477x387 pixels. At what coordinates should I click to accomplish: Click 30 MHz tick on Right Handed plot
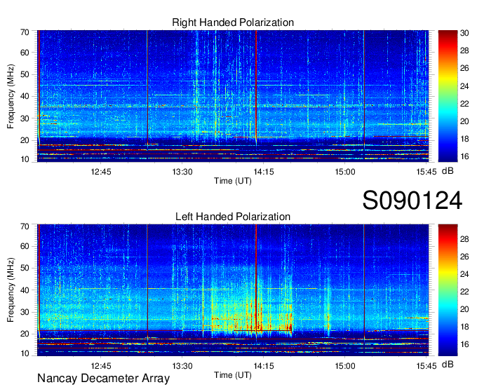(25, 118)
